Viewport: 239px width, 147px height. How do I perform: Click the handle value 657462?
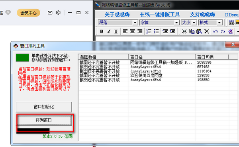203,67
